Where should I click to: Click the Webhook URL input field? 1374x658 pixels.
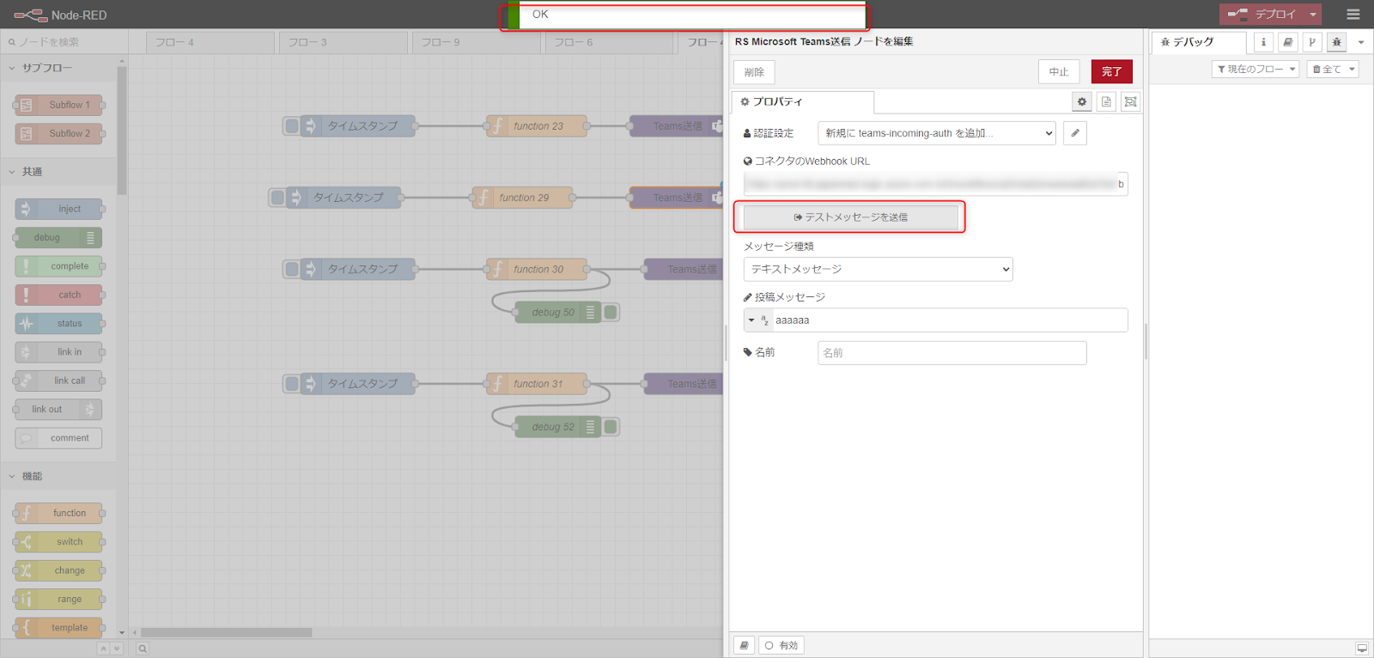click(x=936, y=184)
